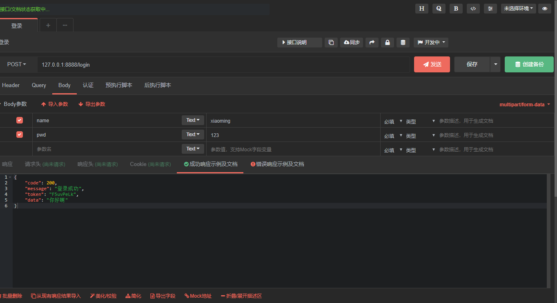Click the response editor vertical scrollbar
The width and height of the screenshot is (557, 303).
coord(549,231)
